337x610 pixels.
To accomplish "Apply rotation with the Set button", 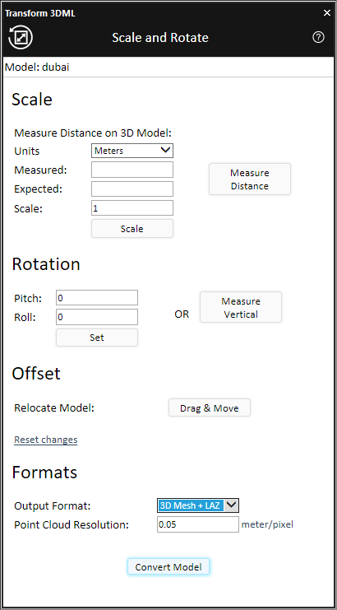I will click(x=97, y=338).
